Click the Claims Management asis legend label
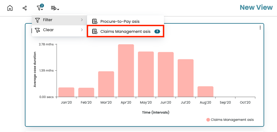The height and width of the screenshot is (132, 277). coord(232,120)
